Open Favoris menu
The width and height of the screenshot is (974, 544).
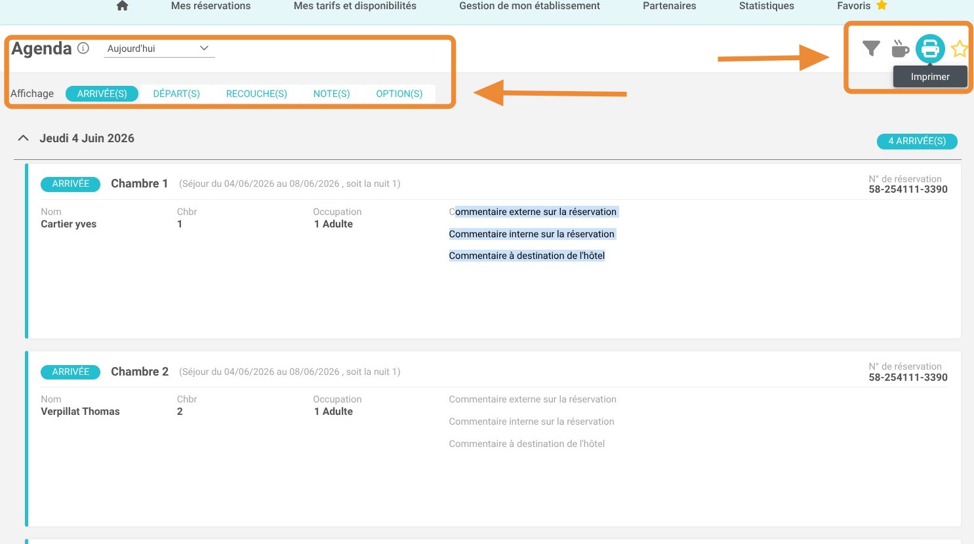click(853, 6)
